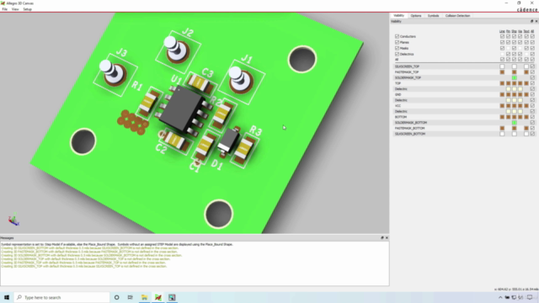Viewport: 539px width, 303px height.
Task: Open the notification center icon
Action: click(x=530, y=297)
